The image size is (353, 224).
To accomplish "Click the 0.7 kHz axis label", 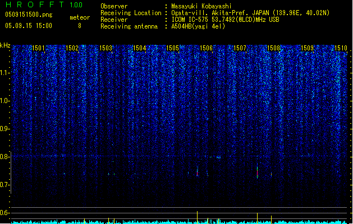I will tap(5, 185).
